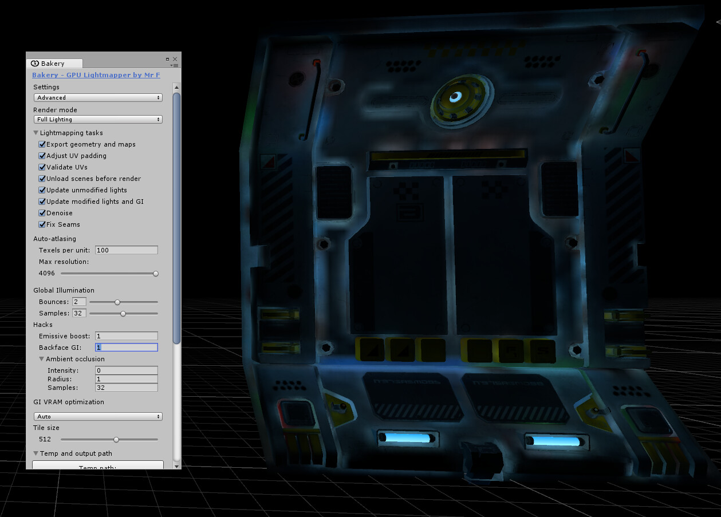The height and width of the screenshot is (517, 721).
Task: Toggle the Denoise checkbox
Action: click(42, 213)
